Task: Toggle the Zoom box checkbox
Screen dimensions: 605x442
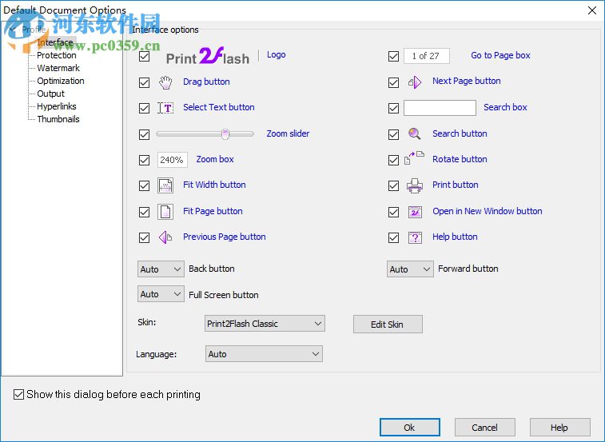Action: [145, 160]
